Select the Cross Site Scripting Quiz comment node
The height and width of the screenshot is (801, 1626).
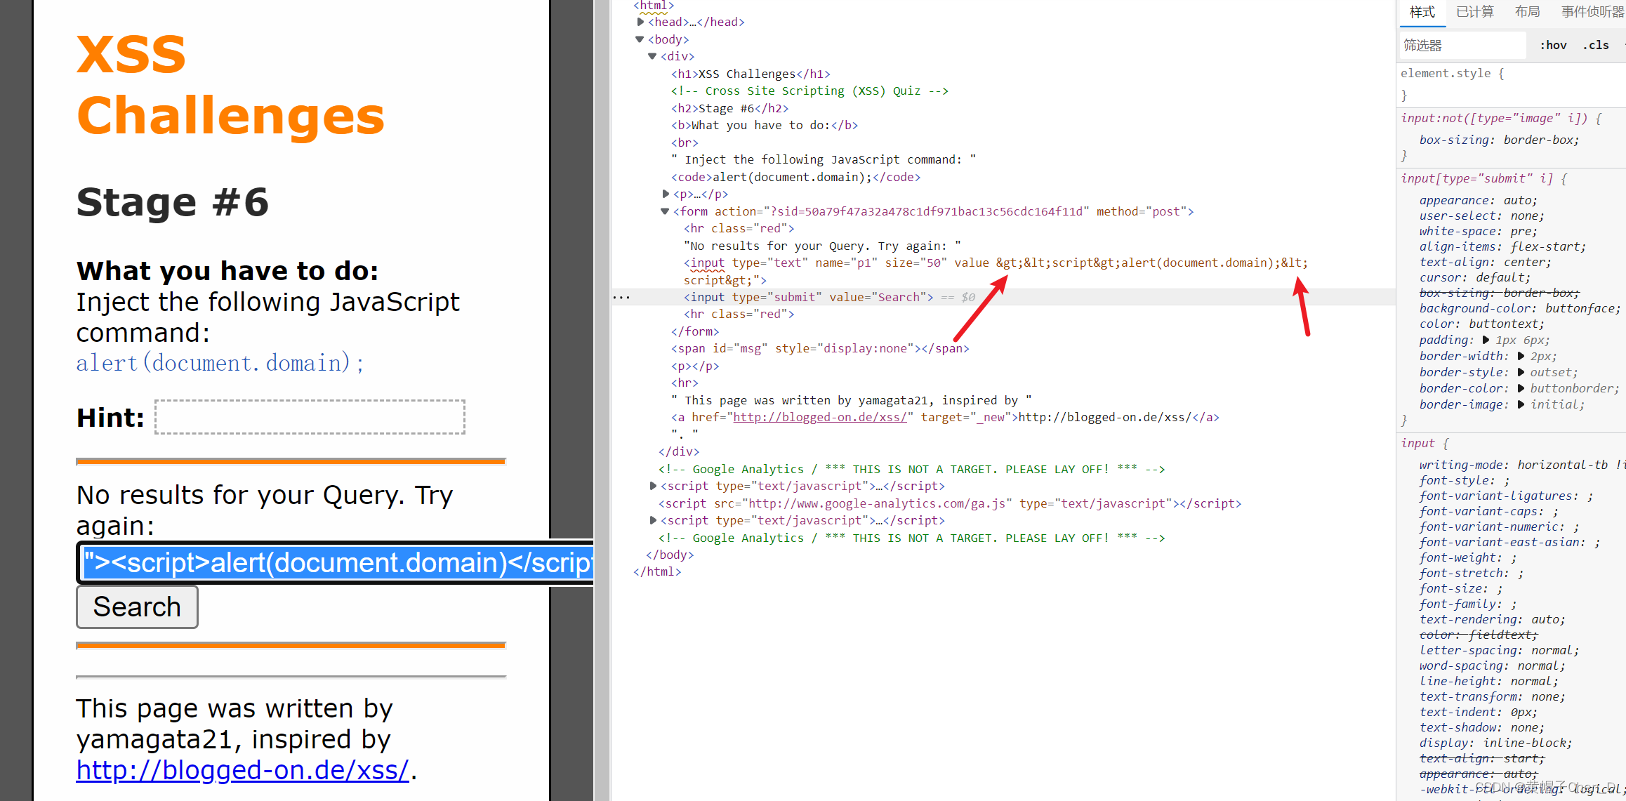[x=809, y=91]
